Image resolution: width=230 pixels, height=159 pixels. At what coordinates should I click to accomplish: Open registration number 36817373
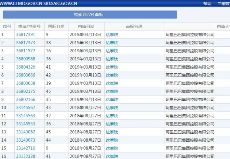tap(26, 43)
